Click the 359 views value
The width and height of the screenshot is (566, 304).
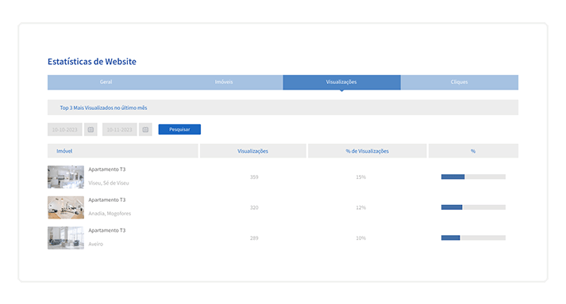(254, 177)
